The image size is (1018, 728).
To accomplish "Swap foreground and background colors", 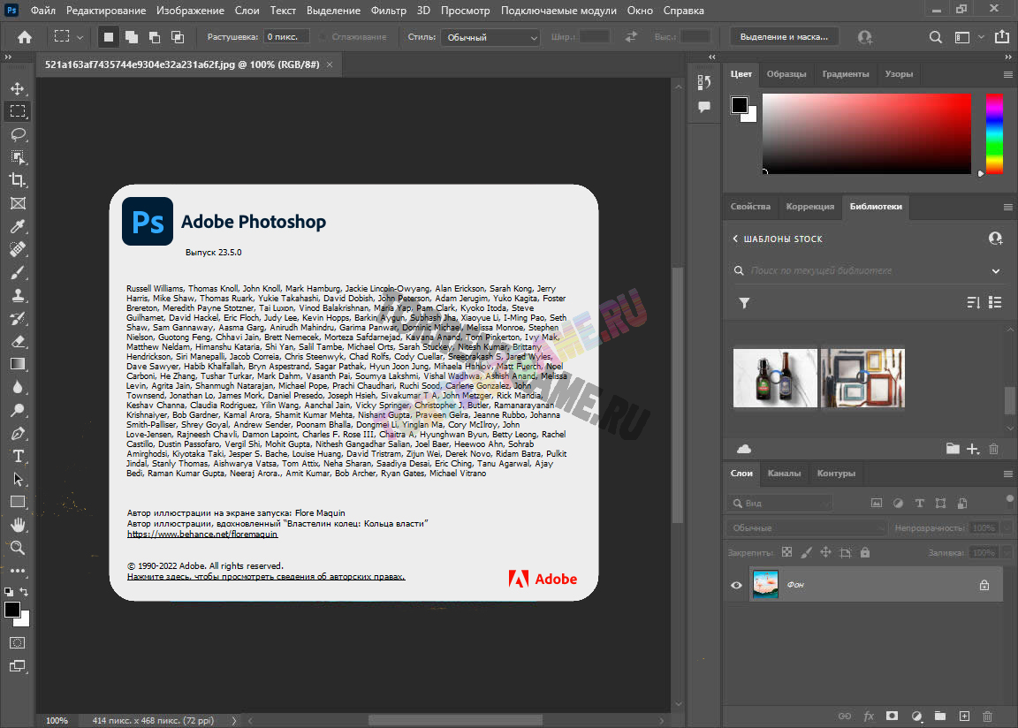I will point(24,592).
